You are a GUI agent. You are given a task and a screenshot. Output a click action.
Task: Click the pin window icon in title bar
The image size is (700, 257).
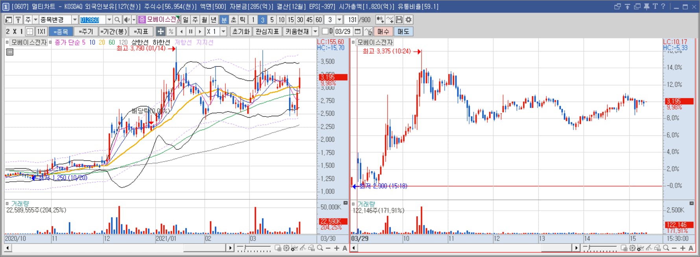(x=647, y=7)
